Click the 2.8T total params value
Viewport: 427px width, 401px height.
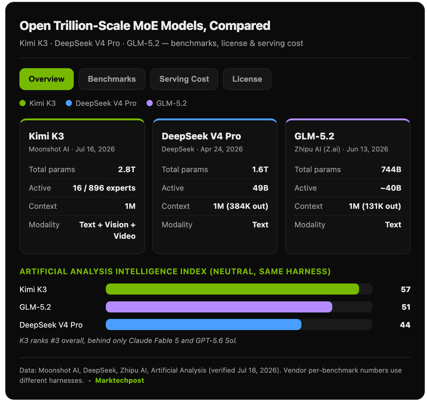tap(127, 169)
